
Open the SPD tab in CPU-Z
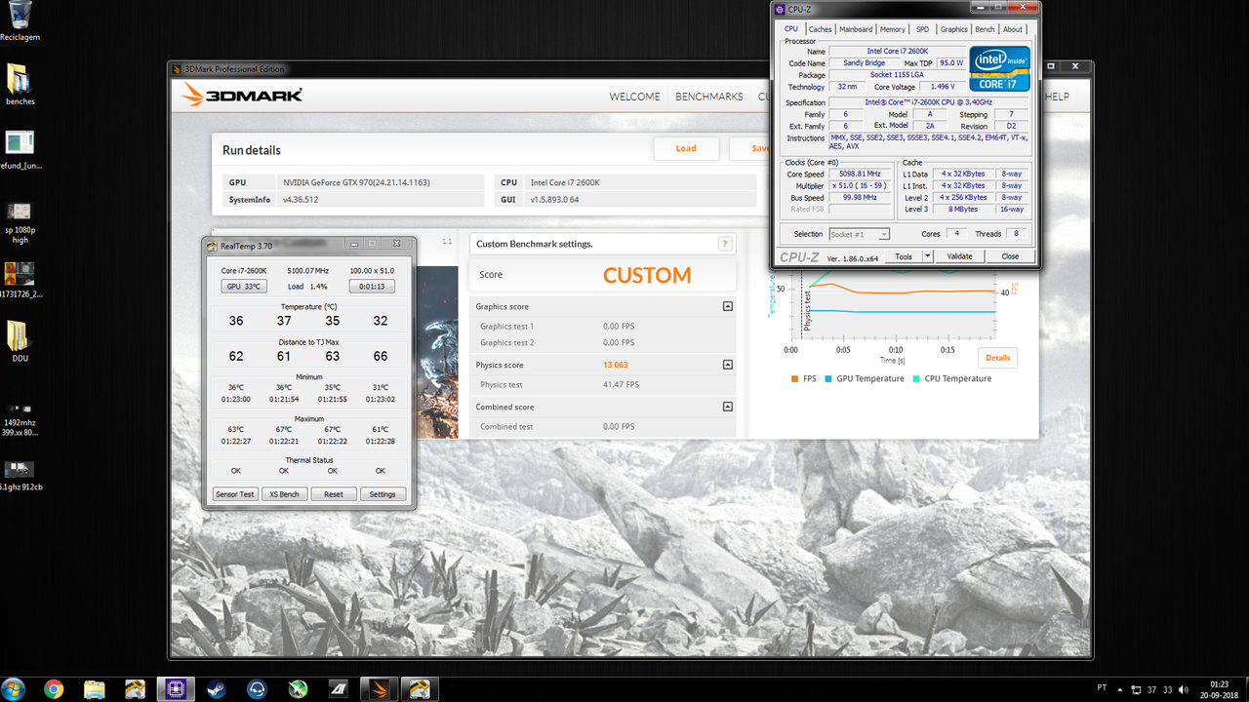point(922,29)
